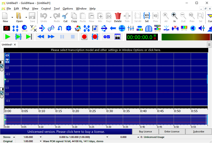Click the Rewind playback button

[x=40, y=37]
